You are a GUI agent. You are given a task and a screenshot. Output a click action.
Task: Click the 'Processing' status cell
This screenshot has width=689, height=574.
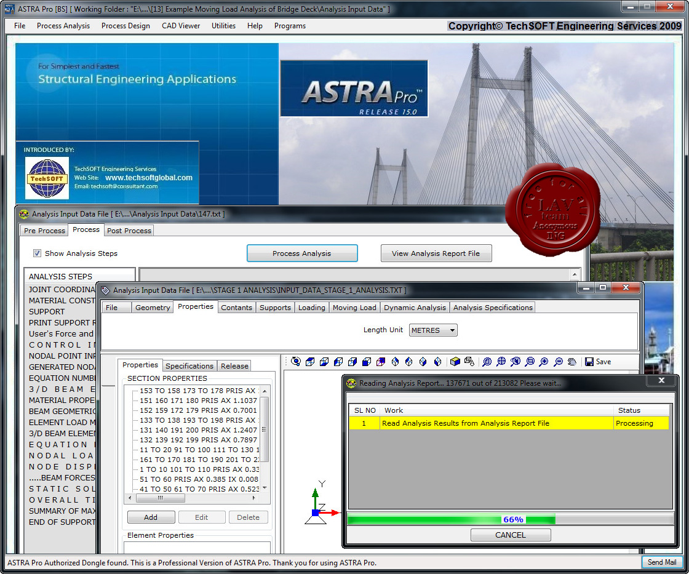pyautogui.click(x=641, y=423)
